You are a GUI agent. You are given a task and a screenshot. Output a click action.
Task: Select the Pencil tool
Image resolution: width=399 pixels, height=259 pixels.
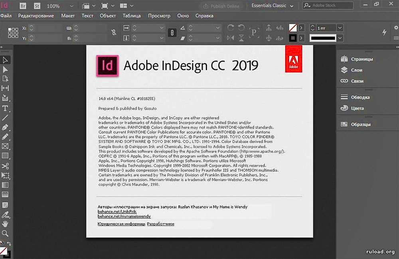[x=5, y=137]
